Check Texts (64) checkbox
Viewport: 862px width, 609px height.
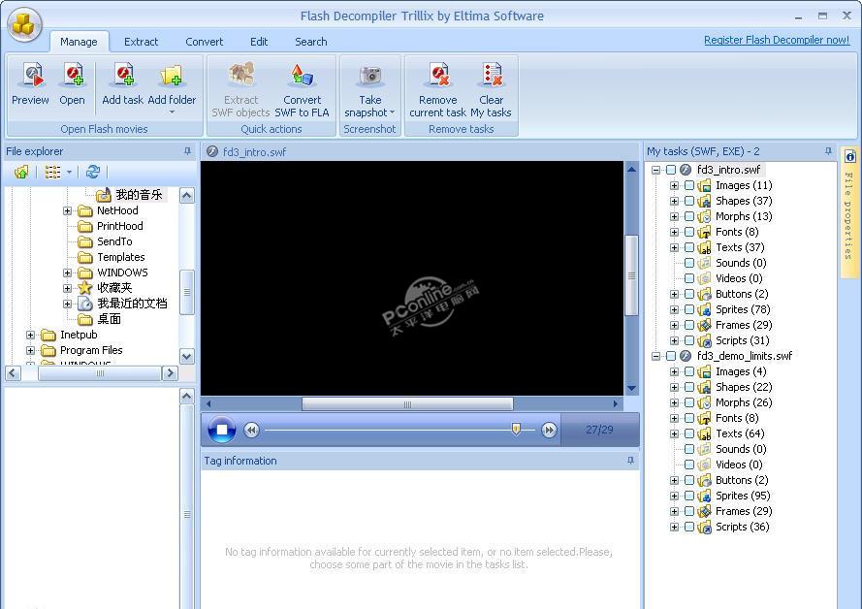[689, 433]
